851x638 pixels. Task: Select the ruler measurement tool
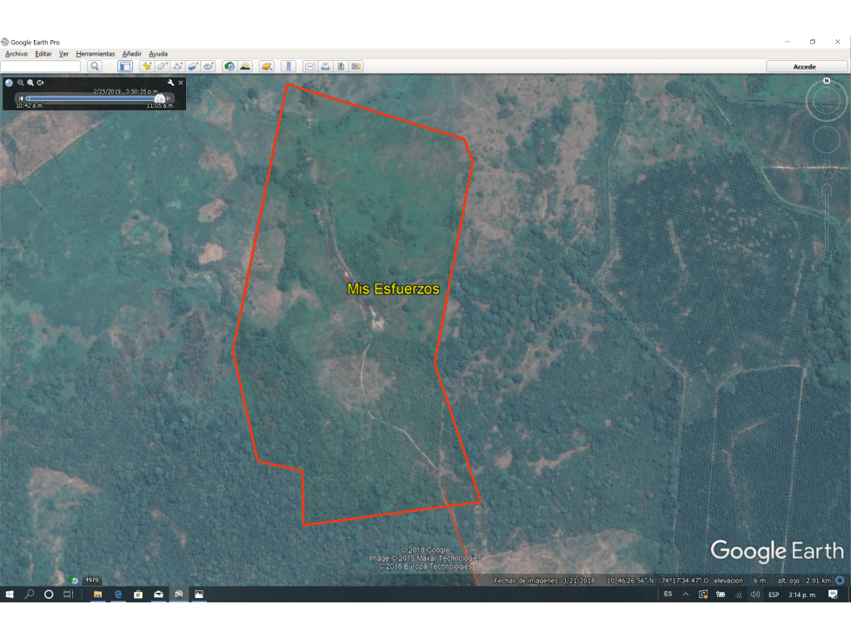[x=288, y=66]
